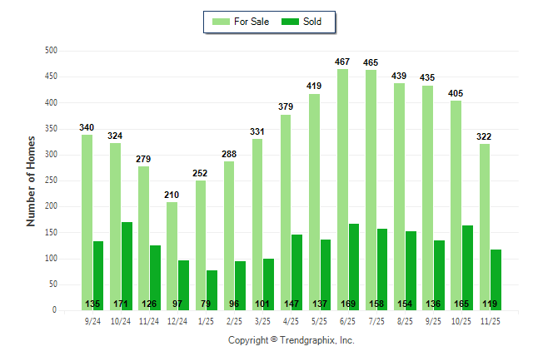Viewport: 538px width, 361px height.
Task: Click the Number of Homes axis title
Action: [32, 180]
